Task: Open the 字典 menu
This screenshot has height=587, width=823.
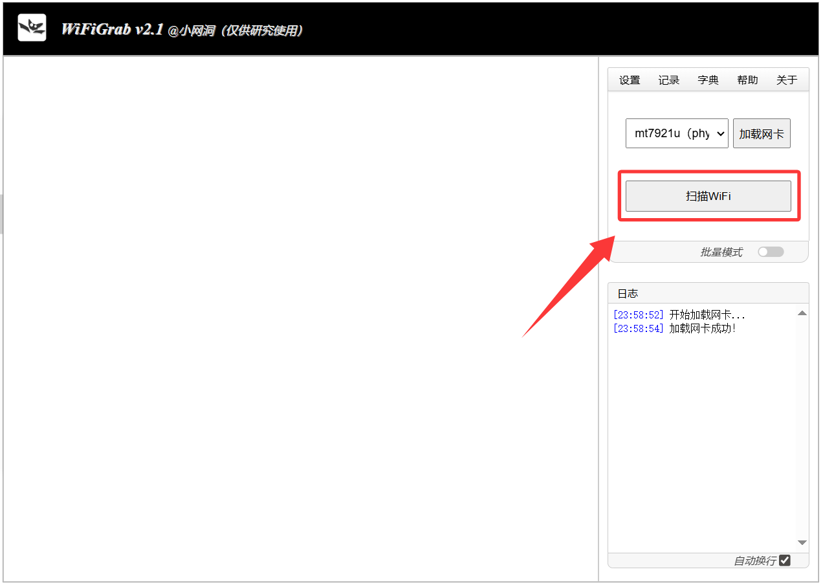Action: (708, 80)
